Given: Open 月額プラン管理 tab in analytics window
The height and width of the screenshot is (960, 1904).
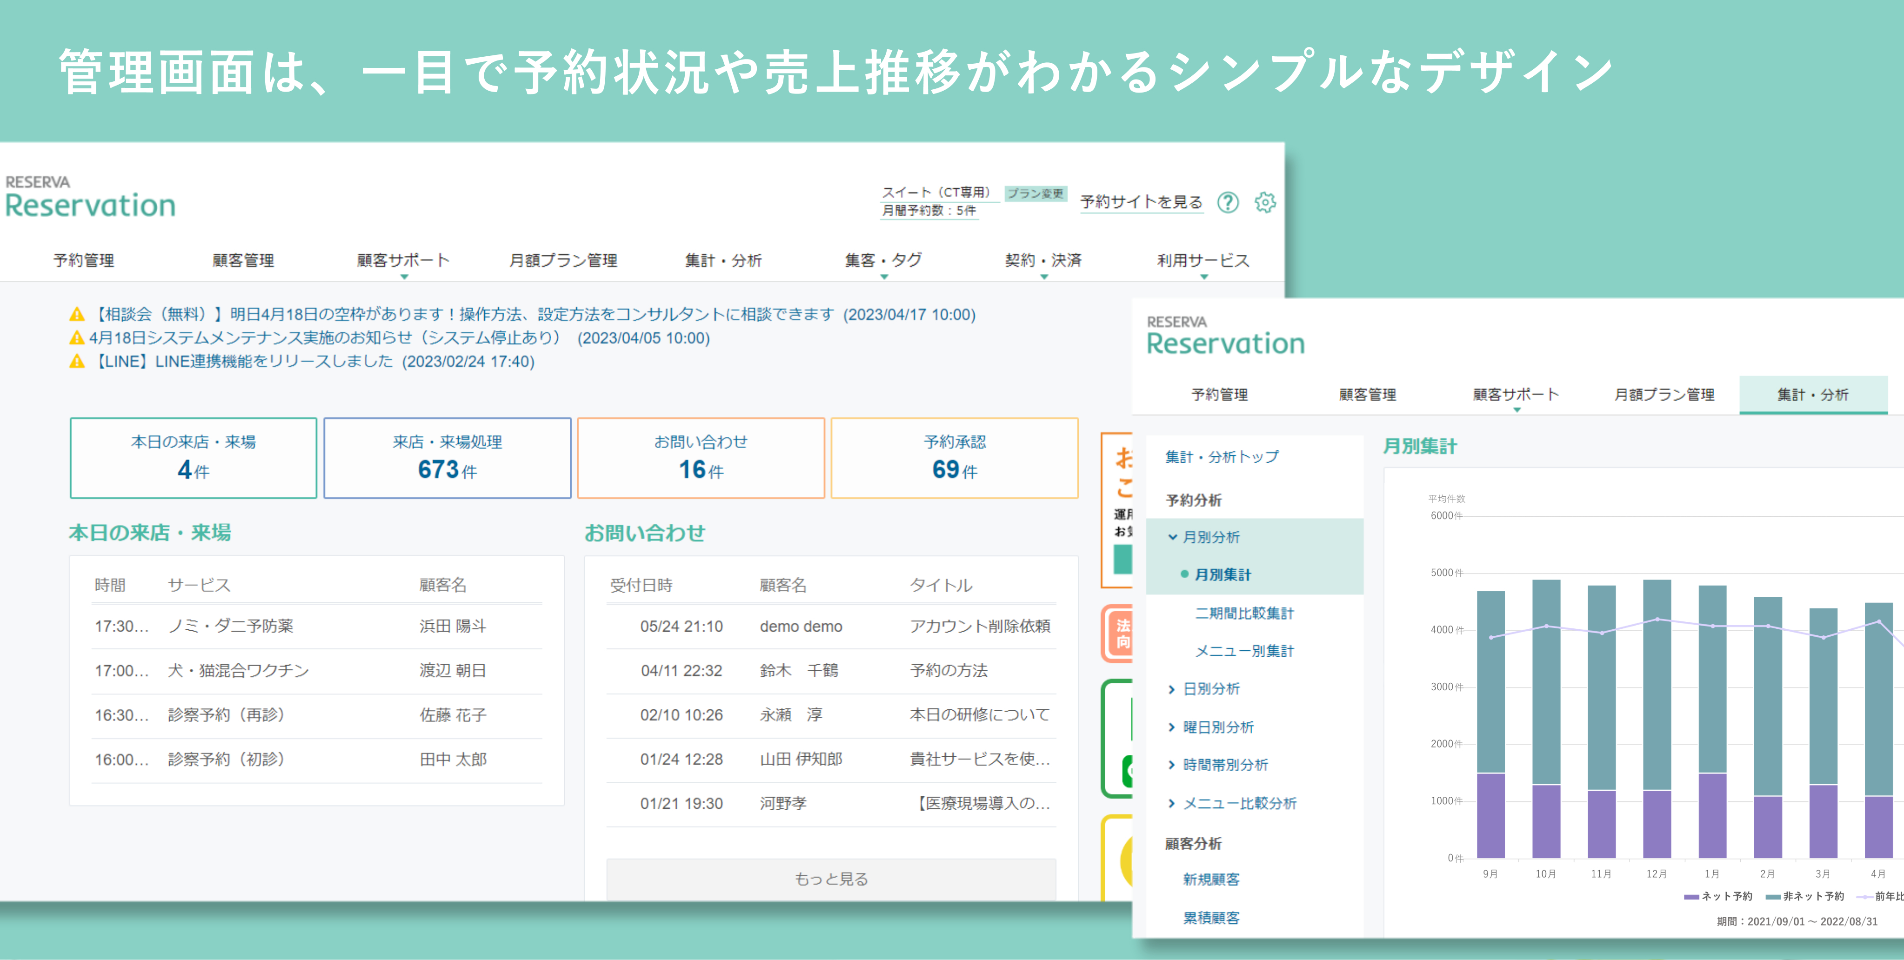Looking at the screenshot, I should (x=1664, y=395).
